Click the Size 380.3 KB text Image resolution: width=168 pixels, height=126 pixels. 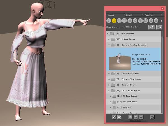139,59
